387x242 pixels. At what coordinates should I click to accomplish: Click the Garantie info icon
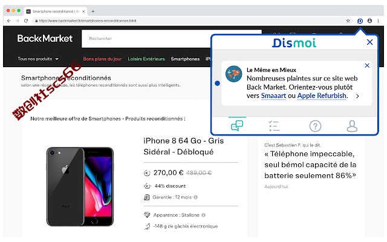click(x=196, y=197)
